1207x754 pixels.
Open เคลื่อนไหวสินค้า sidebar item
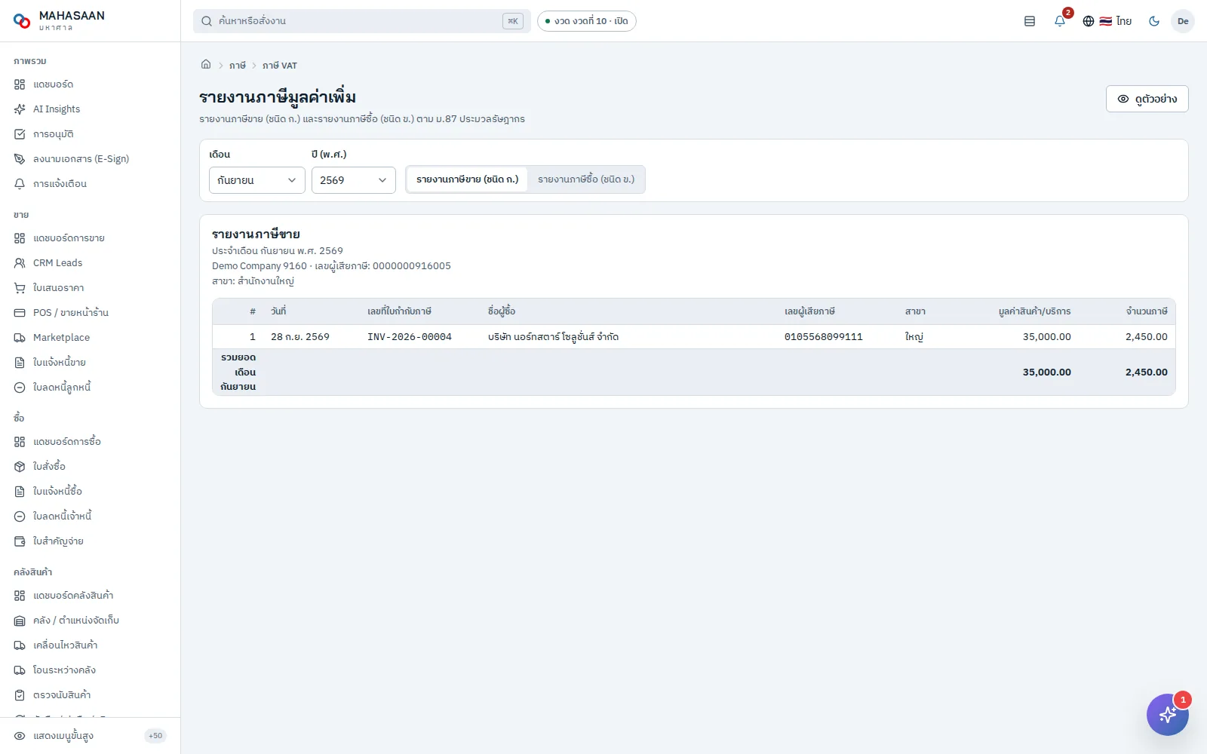click(91, 645)
